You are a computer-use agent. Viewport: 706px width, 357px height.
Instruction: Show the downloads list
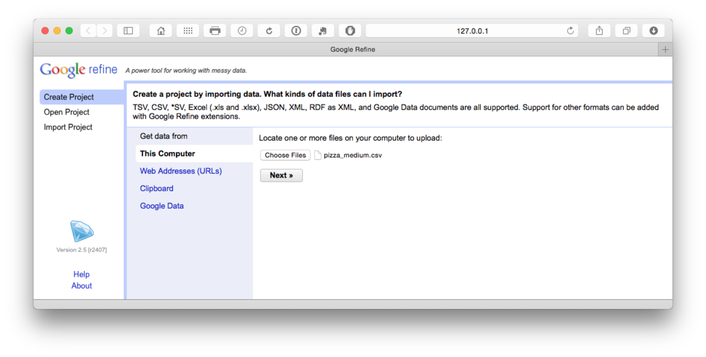[653, 31]
